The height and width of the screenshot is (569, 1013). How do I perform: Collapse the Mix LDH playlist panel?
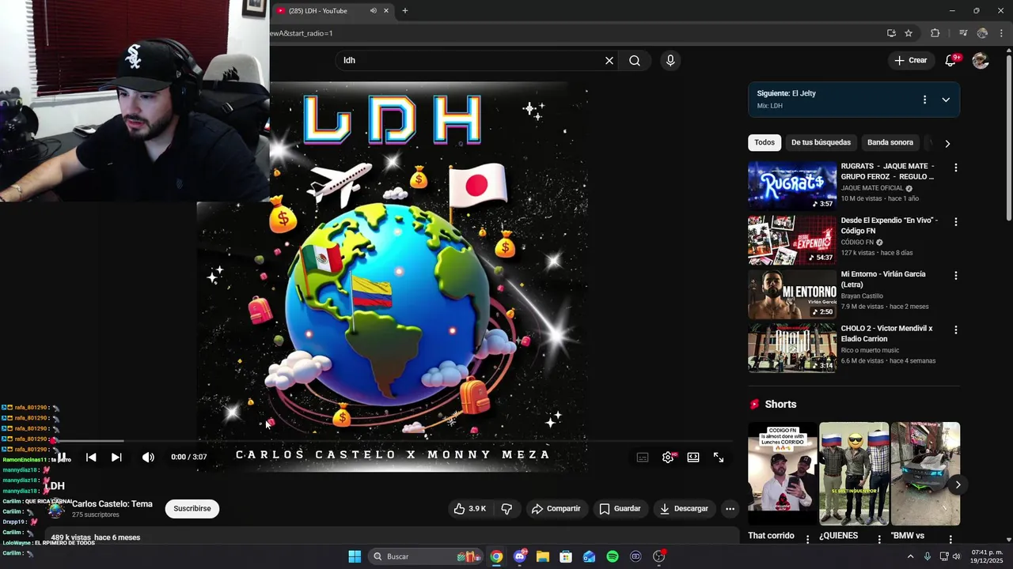(x=946, y=100)
